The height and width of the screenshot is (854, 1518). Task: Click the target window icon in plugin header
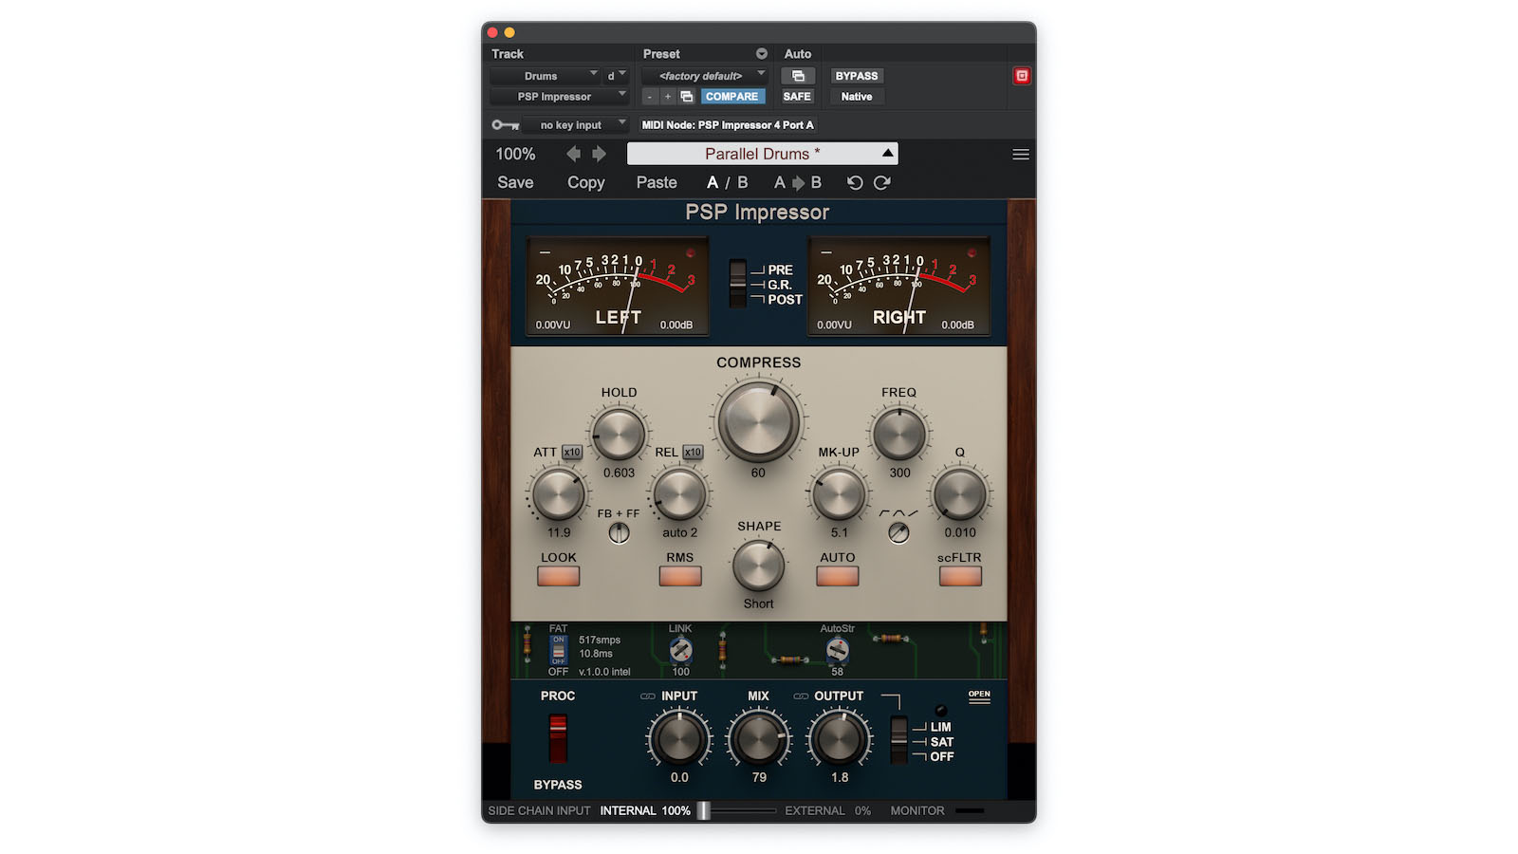[1023, 76]
